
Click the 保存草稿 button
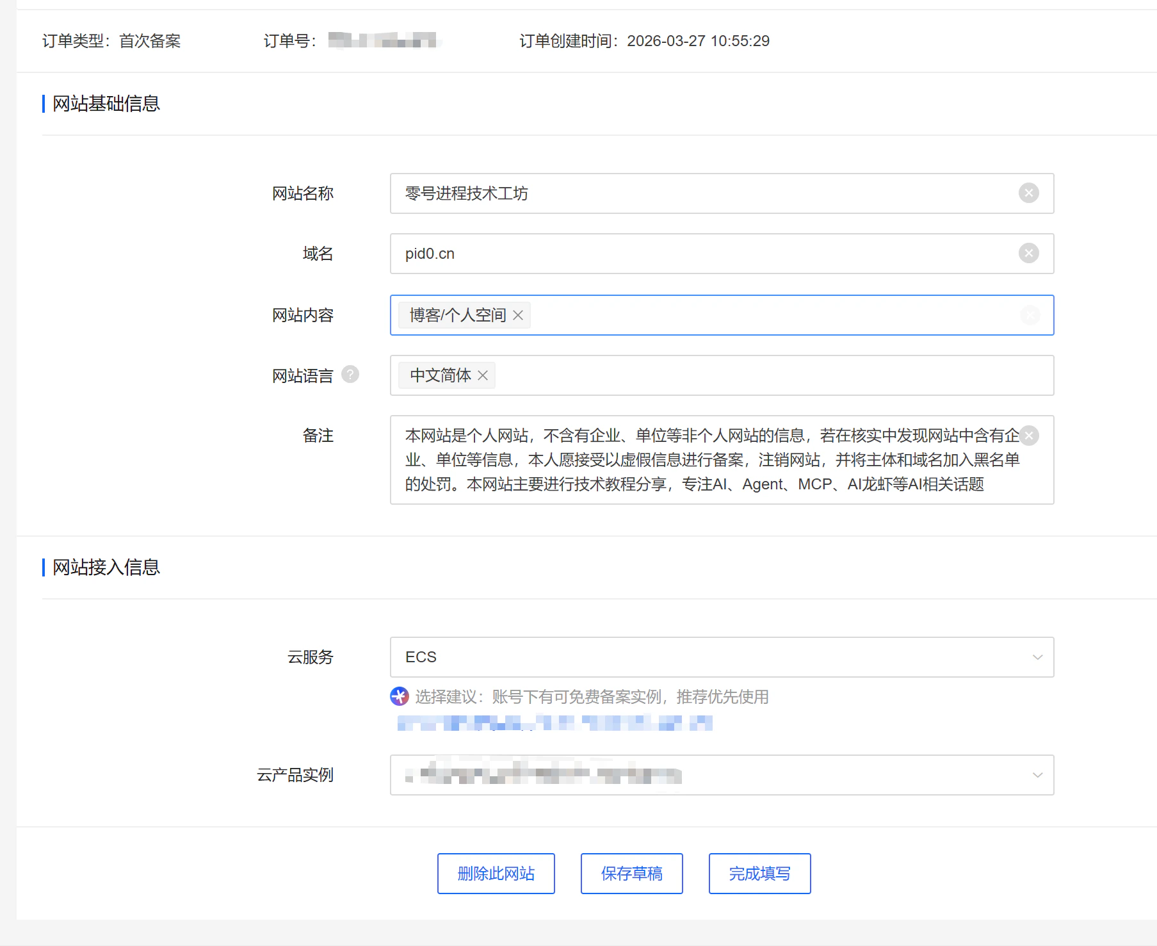[631, 873]
